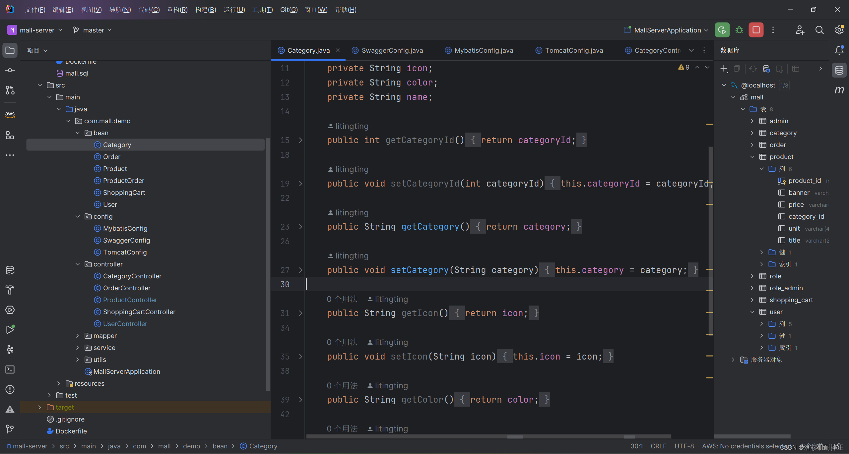Open data source properties icon
This screenshot has height=454, width=849.
click(x=766, y=69)
